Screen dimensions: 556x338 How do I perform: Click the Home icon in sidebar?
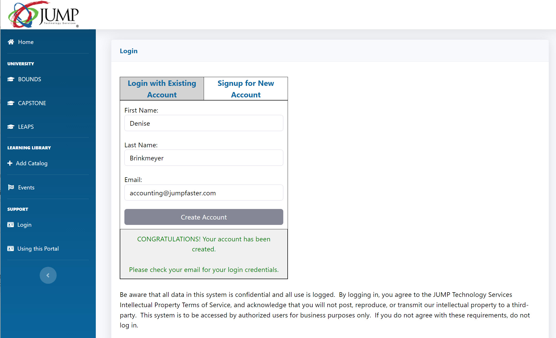click(11, 42)
